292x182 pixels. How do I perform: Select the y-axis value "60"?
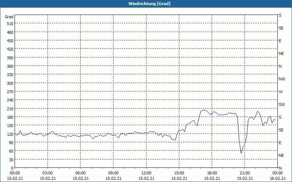[x=11, y=151]
